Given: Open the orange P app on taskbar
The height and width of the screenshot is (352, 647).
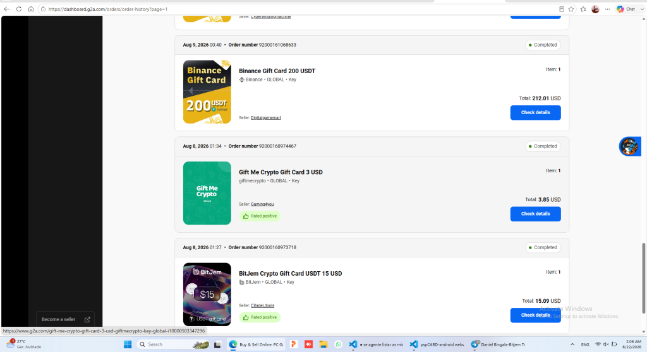Looking at the screenshot, I should pyautogui.click(x=293, y=344).
